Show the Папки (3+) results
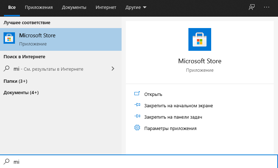 coord(15,81)
